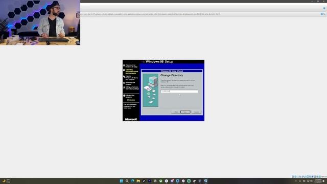This screenshot has width=327, height=184.
Task: Open taskbar Search magnifier
Action: pos(127,181)
